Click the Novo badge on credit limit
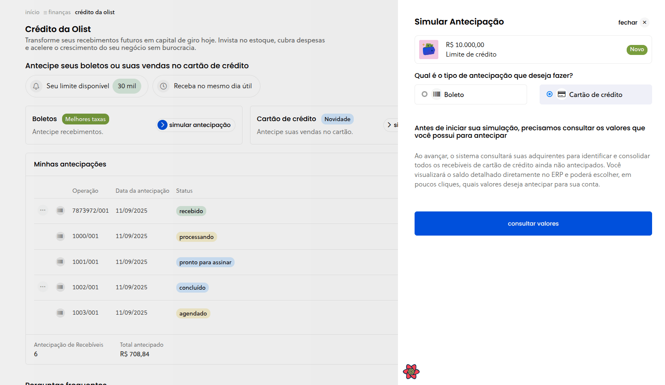Viewport: 665px width, 385px height. pos(637,50)
